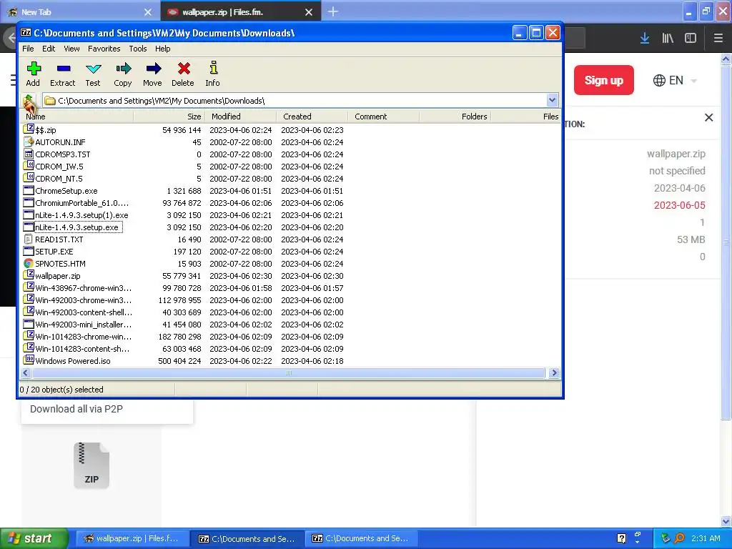Image resolution: width=732 pixels, height=549 pixels.
Task: Select nLite-1.4.9.3.setup.exe focused row
Action: coord(290,227)
